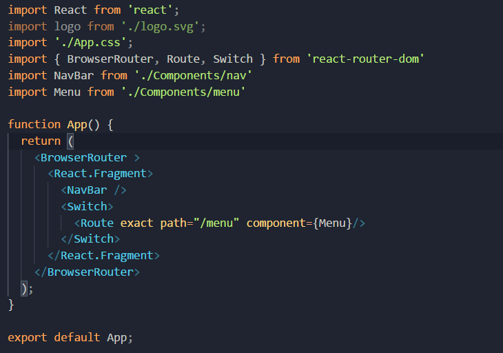
Task: Click App in the function declaration
Action: click(x=77, y=125)
